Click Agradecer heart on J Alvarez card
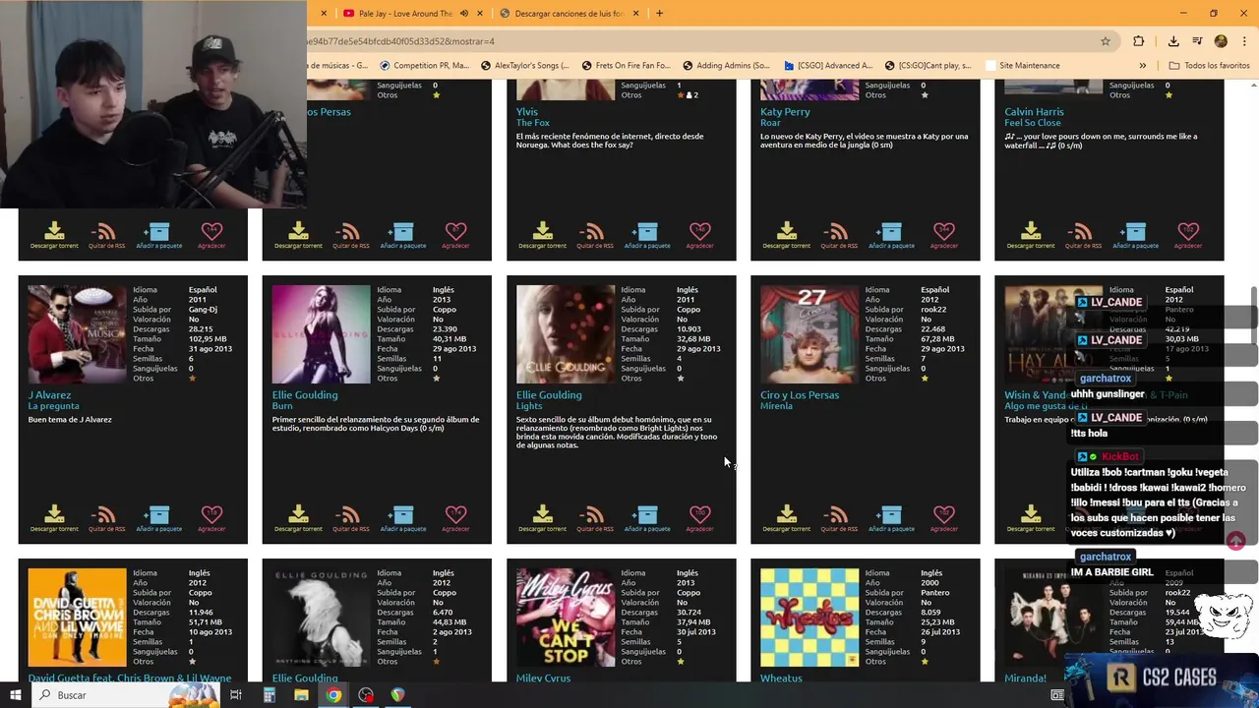The width and height of the screenshot is (1259, 708). click(x=211, y=518)
